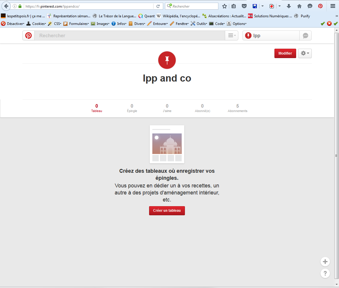Select the Épingle tab
This screenshot has height=288, width=339.
132,108
